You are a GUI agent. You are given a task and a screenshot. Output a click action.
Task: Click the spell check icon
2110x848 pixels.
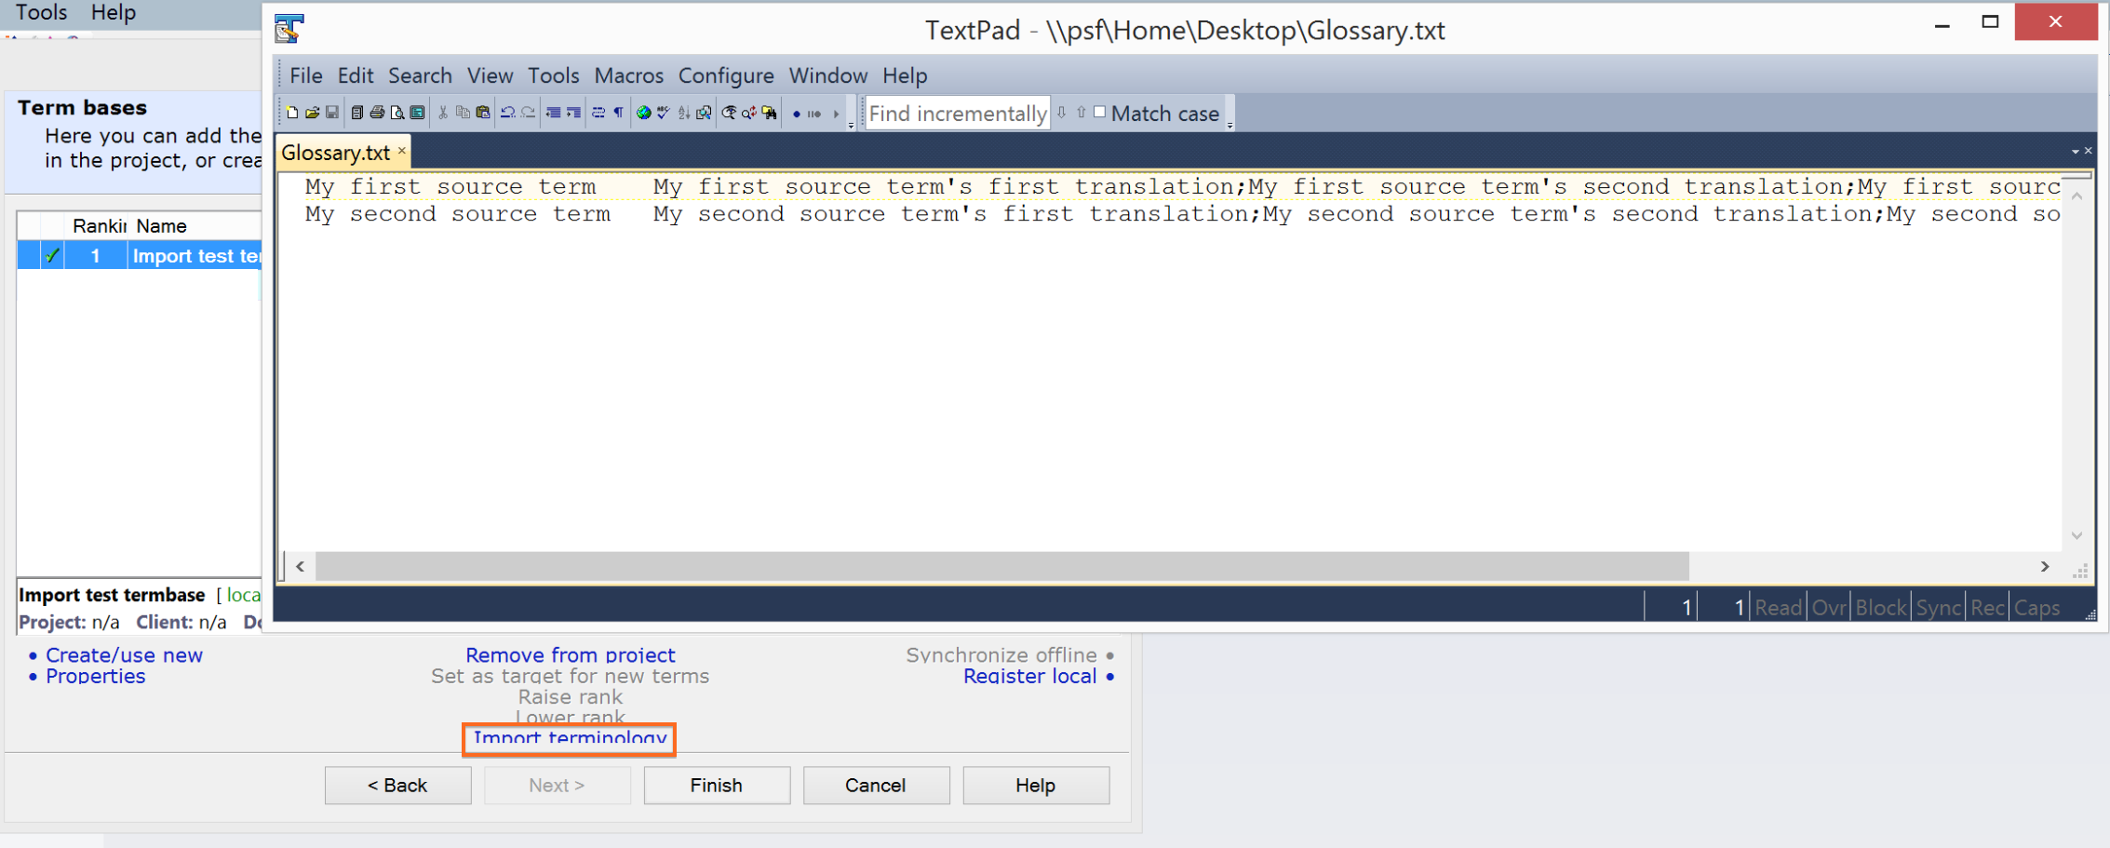point(663,113)
